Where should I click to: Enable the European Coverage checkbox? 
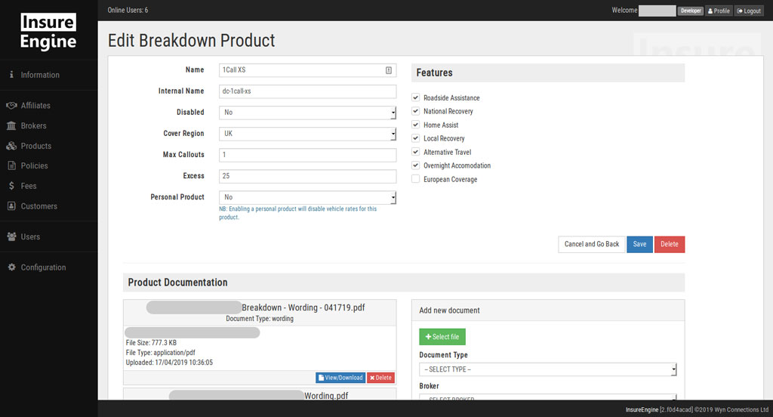pyautogui.click(x=416, y=180)
